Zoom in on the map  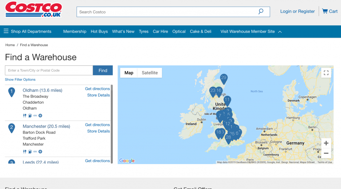326,143
